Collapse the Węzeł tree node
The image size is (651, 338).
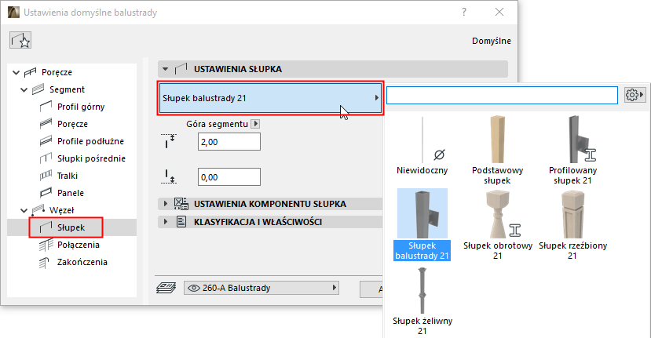pos(24,211)
